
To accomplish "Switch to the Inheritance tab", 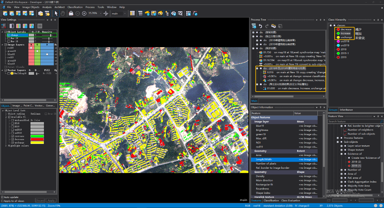I will coord(346,110).
